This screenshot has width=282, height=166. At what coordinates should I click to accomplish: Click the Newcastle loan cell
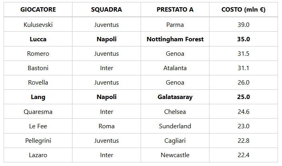click(x=175, y=155)
